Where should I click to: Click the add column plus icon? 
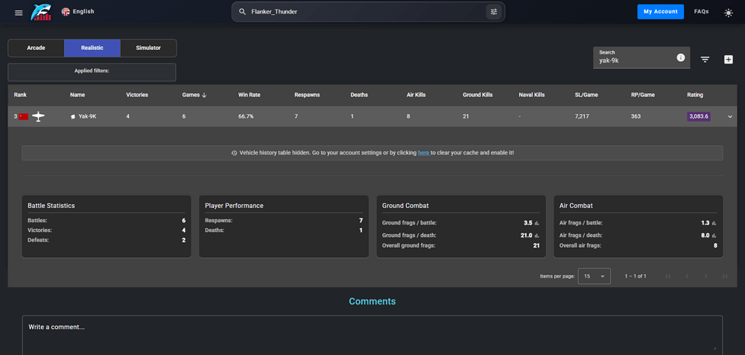(728, 60)
